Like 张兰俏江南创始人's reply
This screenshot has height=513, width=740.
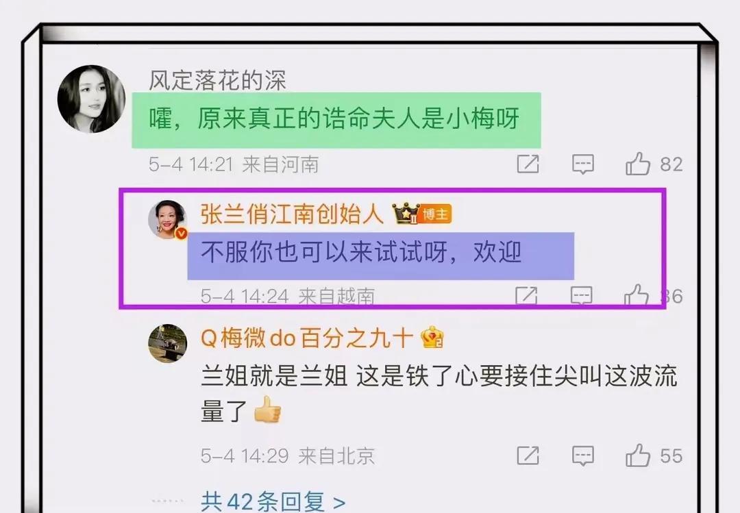[x=636, y=295]
